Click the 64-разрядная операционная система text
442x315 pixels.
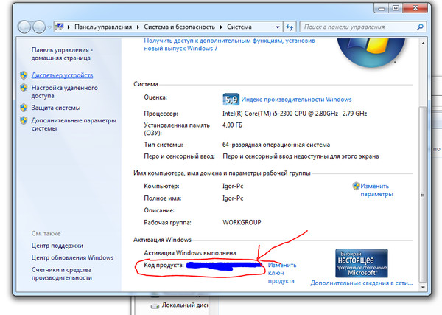click(276, 145)
